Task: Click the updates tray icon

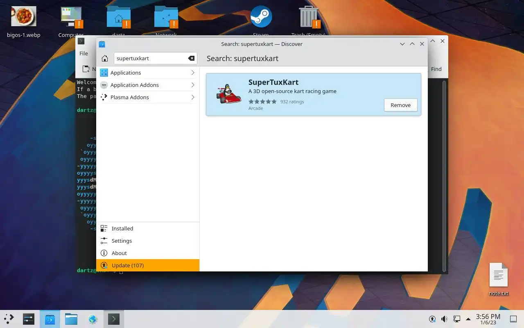Action: [432, 319]
